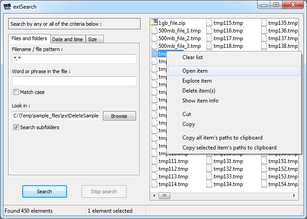
Task: Click the extSearch application icon in title bar
Action: (x=7, y=7)
